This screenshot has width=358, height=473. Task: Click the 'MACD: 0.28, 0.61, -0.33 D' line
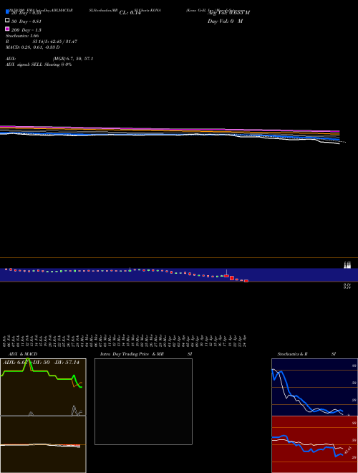(32, 47)
